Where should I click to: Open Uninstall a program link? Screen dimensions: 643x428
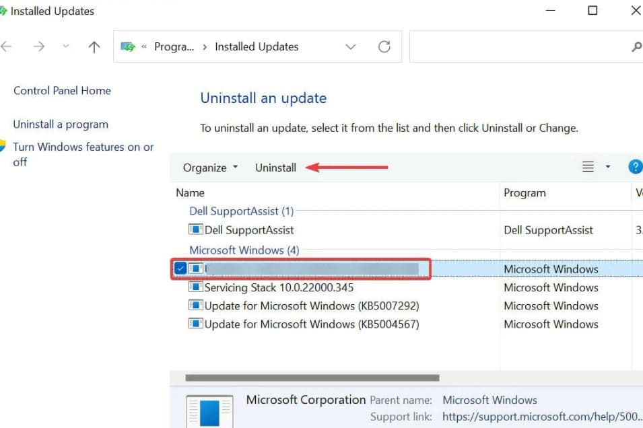[61, 124]
